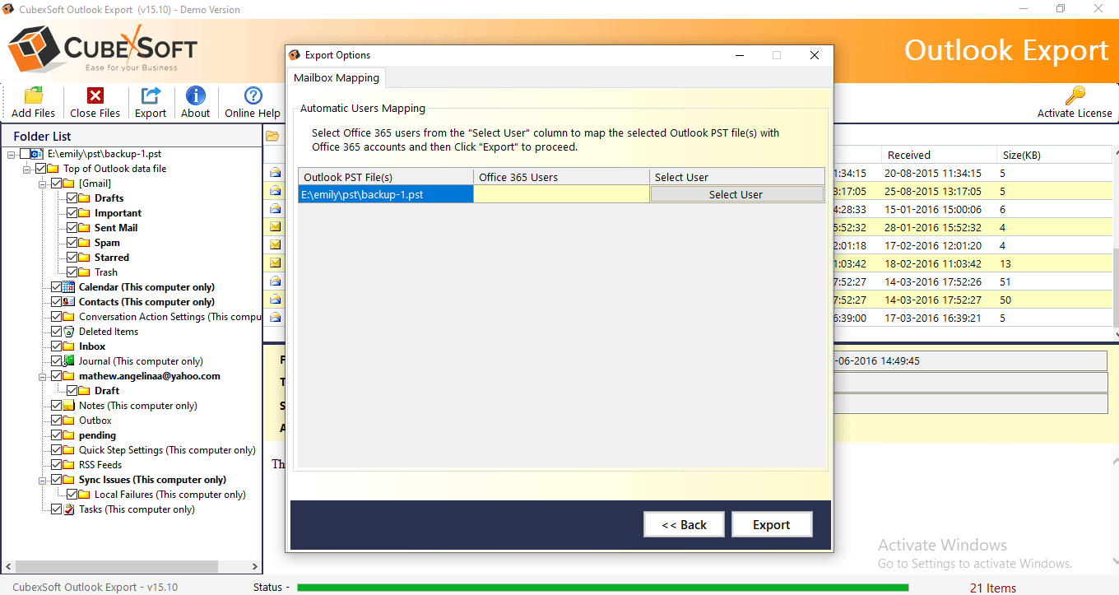Collapse the mathew.angelinaa@yahoo.com tree node
The width and height of the screenshot is (1119, 595).
(42, 376)
